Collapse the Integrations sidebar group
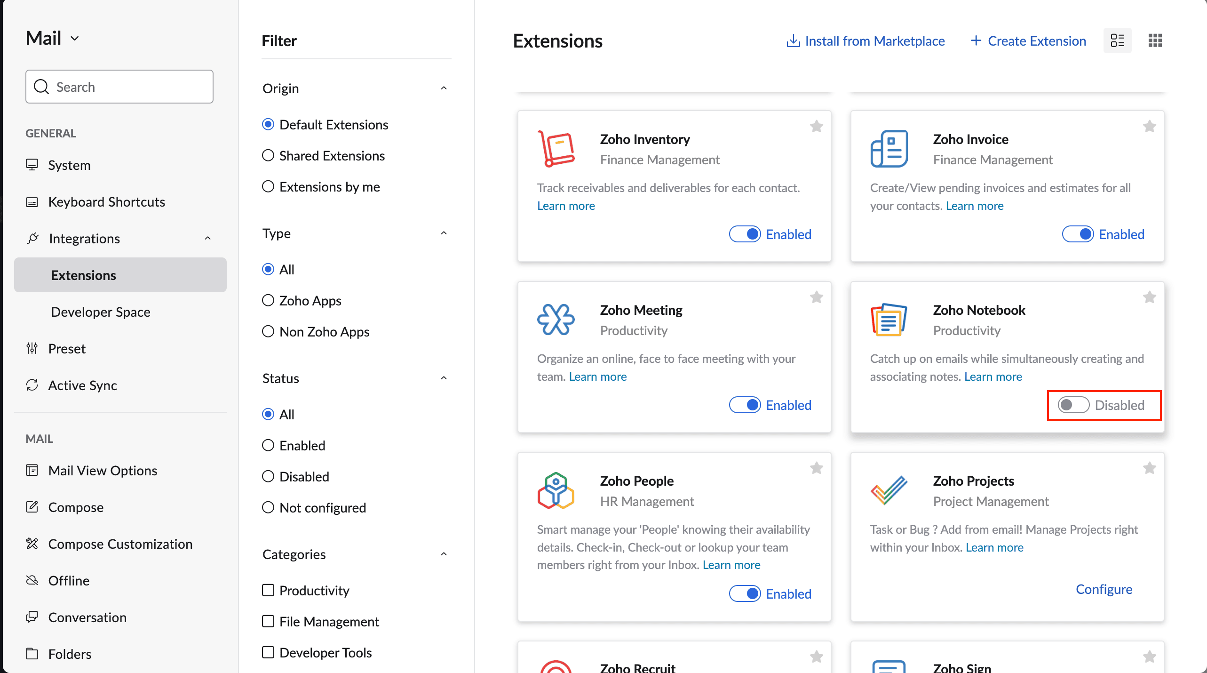 (207, 238)
